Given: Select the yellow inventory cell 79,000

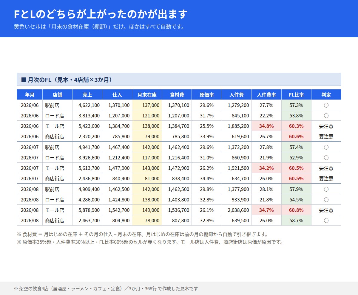Looking at the screenshot, I should click(x=147, y=136).
